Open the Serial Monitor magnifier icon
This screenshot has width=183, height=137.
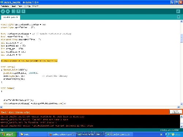178,11
